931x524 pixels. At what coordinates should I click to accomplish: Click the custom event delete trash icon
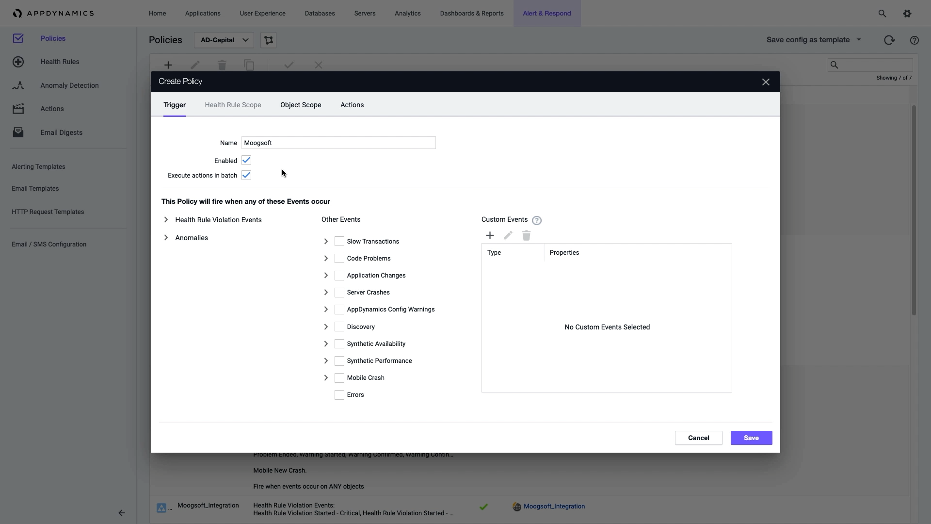527,235
